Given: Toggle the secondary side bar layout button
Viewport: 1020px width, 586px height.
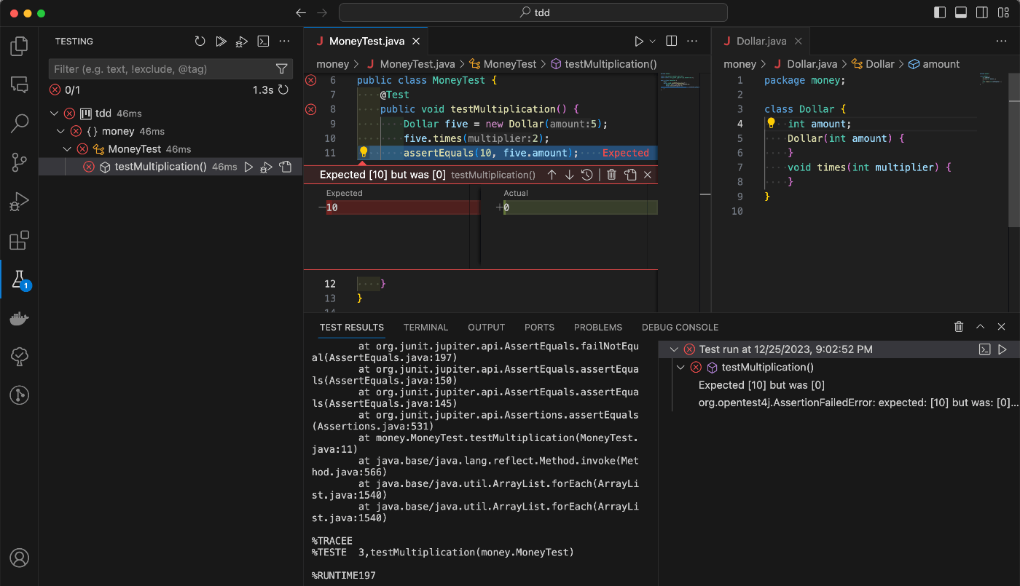Looking at the screenshot, I should pyautogui.click(x=982, y=12).
